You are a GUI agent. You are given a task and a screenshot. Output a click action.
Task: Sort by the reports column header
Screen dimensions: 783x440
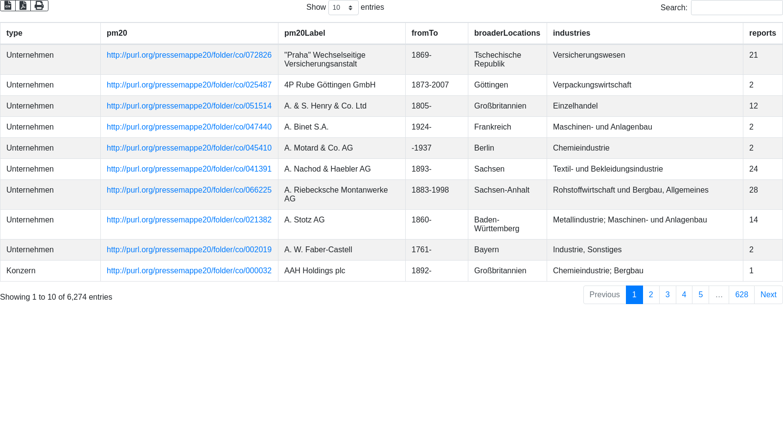[x=762, y=33]
